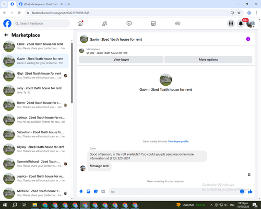Viewport: 261px width, 209px height.
Task: Record a voice clip with microphone icon
Action: 81,192
